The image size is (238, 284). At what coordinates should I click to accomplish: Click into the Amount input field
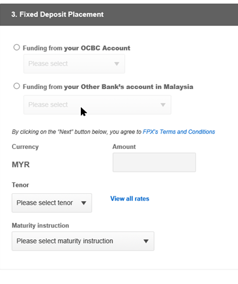pos(154,162)
